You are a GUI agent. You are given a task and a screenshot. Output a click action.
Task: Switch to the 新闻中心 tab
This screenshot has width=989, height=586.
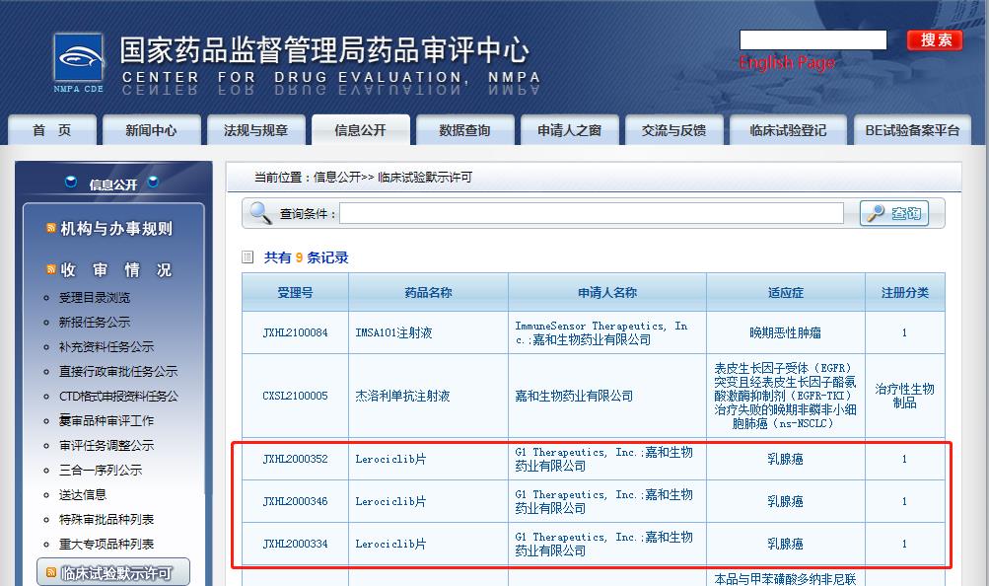point(151,130)
